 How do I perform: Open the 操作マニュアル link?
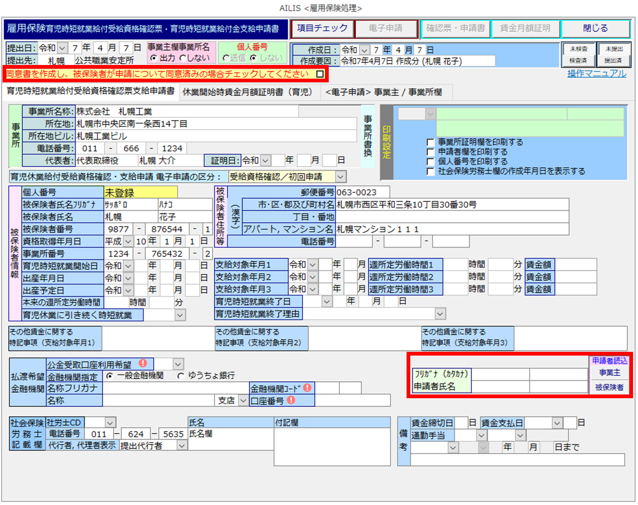[x=596, y=74]
